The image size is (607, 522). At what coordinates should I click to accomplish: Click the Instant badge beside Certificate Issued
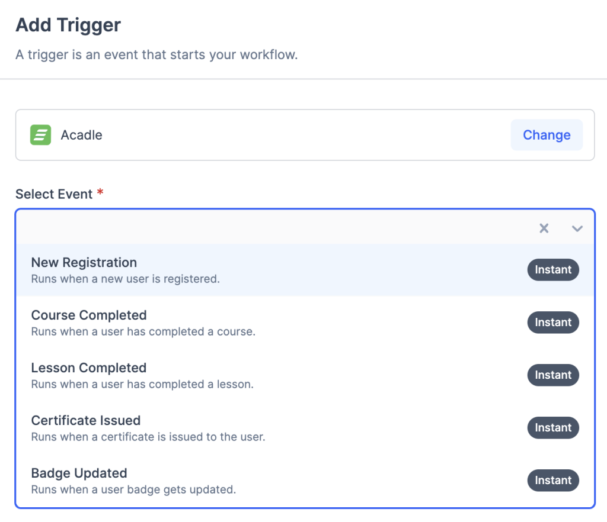[x=553, y=428]
